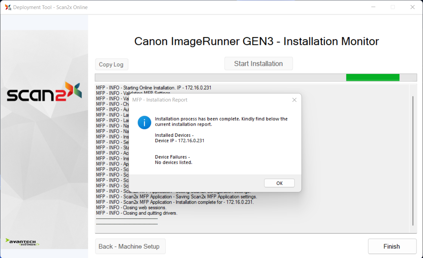Click the Scan2x logo in the sidebar
This screenshot has width=423, height=258.
44,92
